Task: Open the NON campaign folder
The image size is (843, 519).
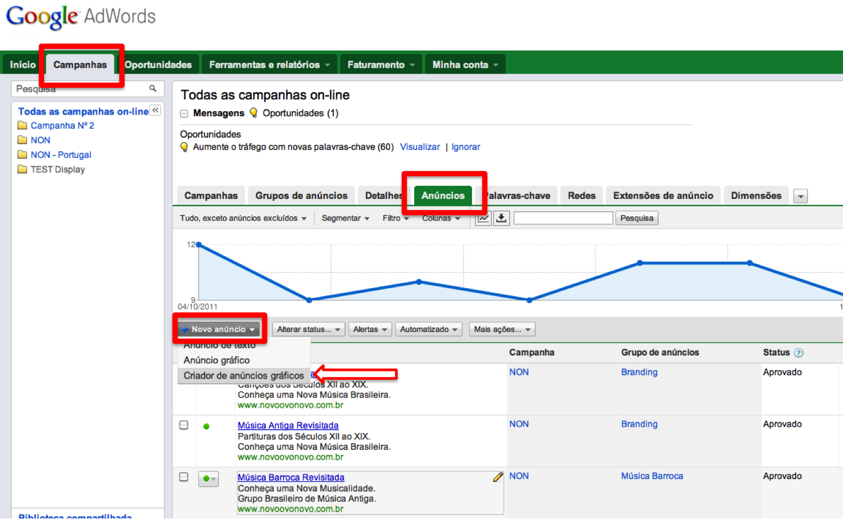Action: point(40,140)
